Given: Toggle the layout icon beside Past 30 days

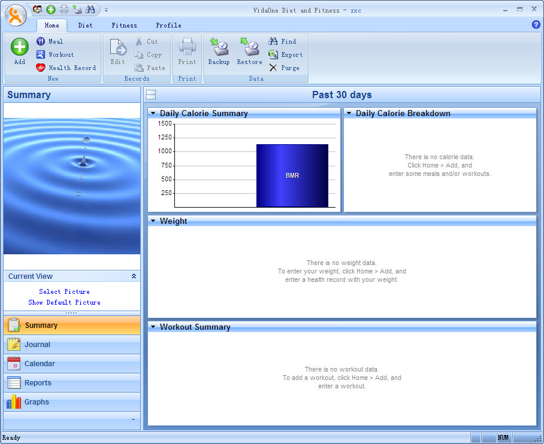Looking at the screenshot, I should point(151,95).
